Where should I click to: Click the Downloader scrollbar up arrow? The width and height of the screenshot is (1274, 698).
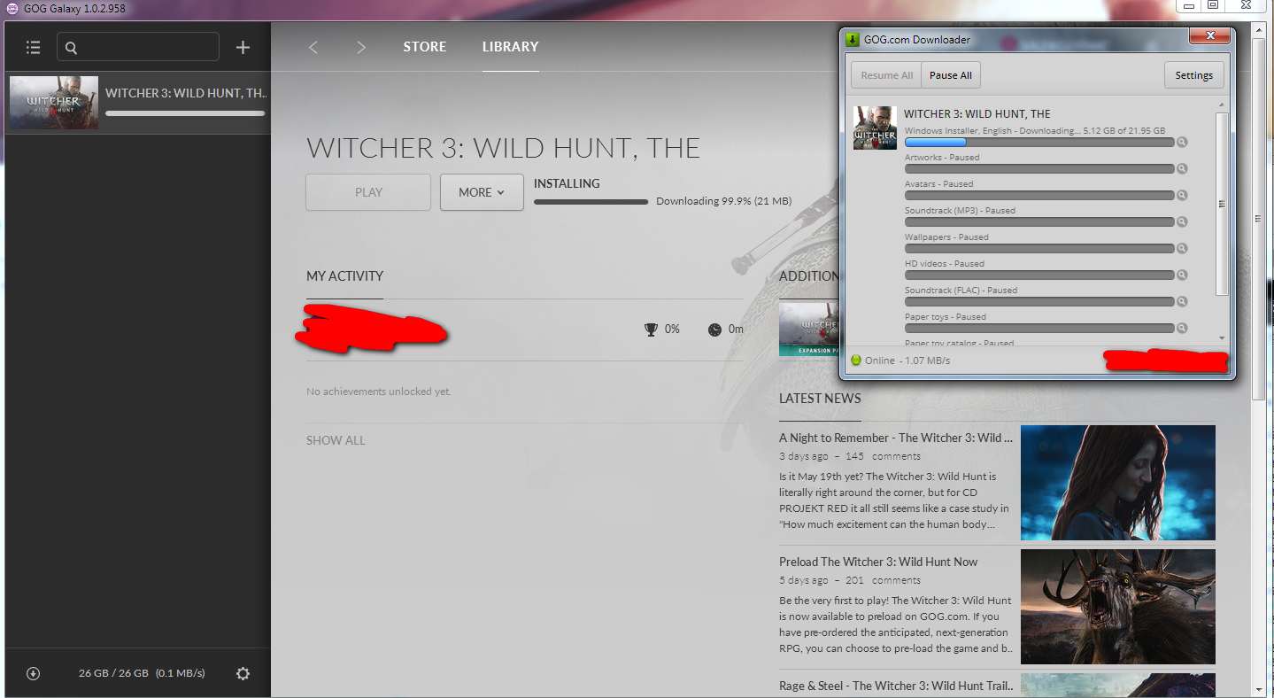click(1222, 106)
